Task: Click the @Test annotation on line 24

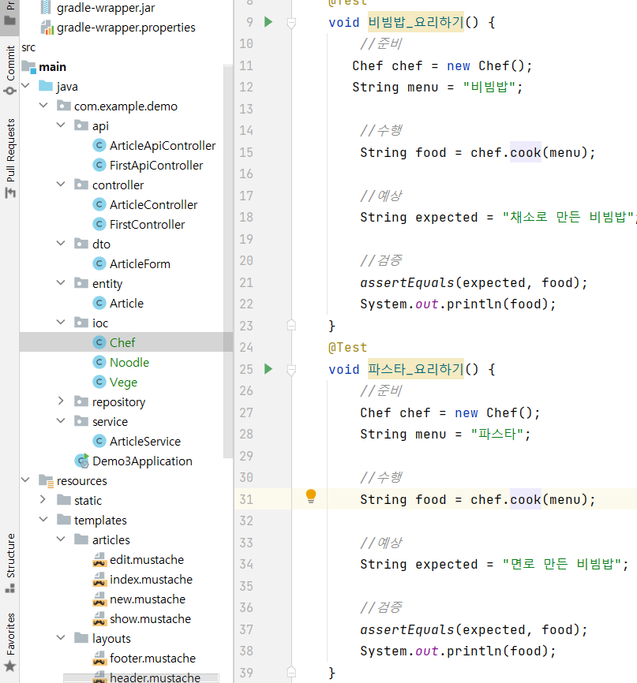Action: [x=347, y=347]
